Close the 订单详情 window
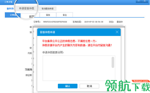This screenshot has width=150, height=93. pyautogui.click(x=145, y=1)
